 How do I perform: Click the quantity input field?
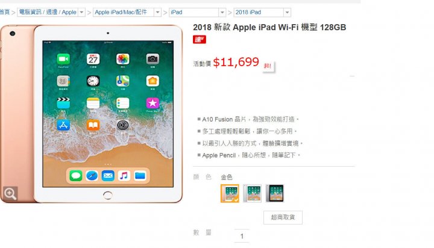click(x=242, y=236)
